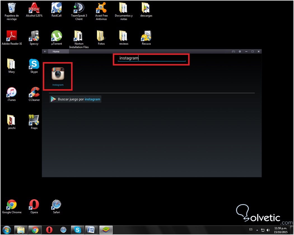Click the clock showing 11:59 p.m.
Image resolution: width=294 pixels, height=235 pixels.
pyautogui.click(x=281, y=230)
